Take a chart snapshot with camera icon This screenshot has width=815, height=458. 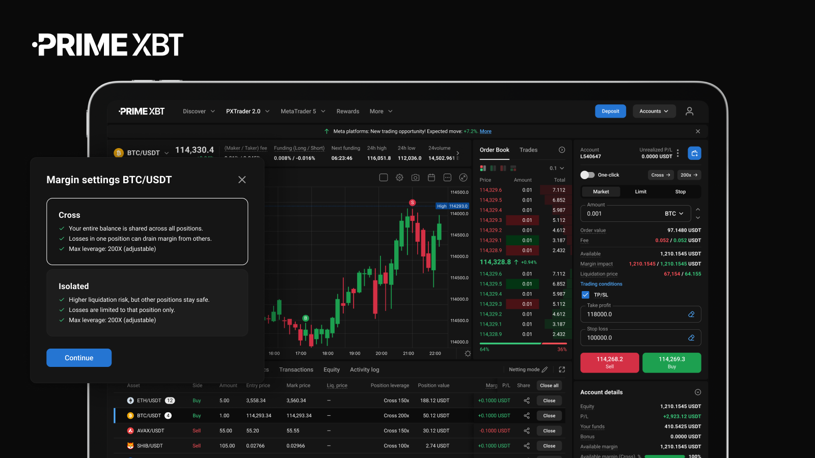[416, 178]
